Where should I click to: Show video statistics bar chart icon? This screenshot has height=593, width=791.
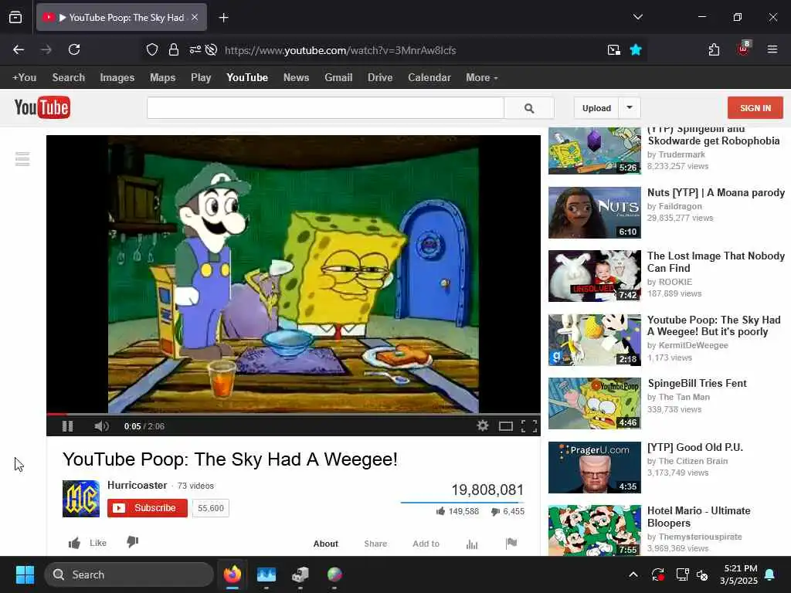(x=472, y=544)
